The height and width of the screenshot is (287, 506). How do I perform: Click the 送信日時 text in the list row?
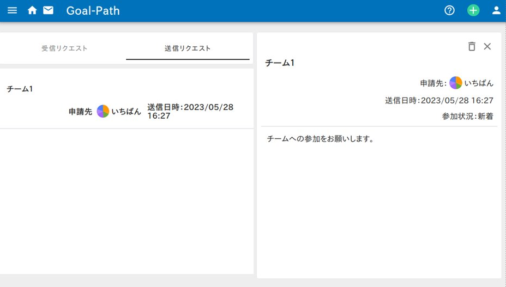click(190, 112)
